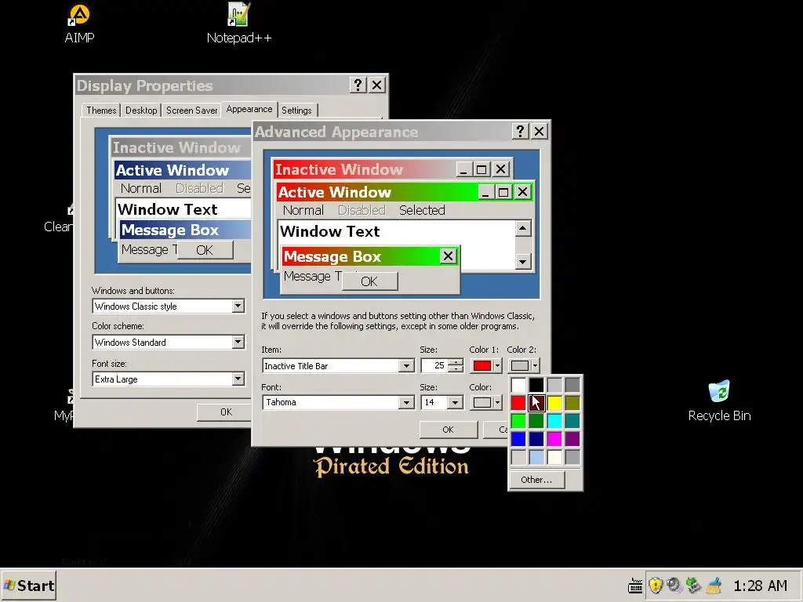
Task: Click the close X on Message Box preview
Action: coord(448,256)
